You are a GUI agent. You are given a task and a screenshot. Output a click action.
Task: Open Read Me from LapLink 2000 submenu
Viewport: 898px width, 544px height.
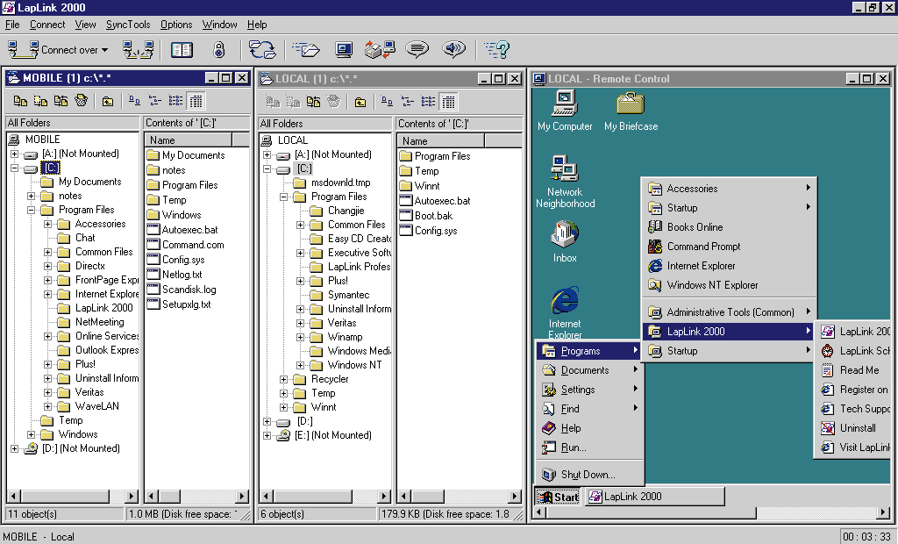[x=852, y=370]
